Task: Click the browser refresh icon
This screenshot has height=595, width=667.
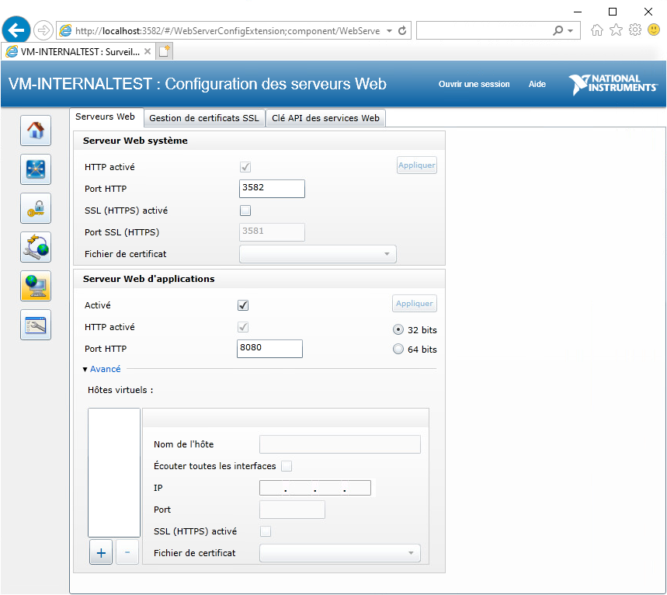Action: pyautogui.click(x=403, y=31)
